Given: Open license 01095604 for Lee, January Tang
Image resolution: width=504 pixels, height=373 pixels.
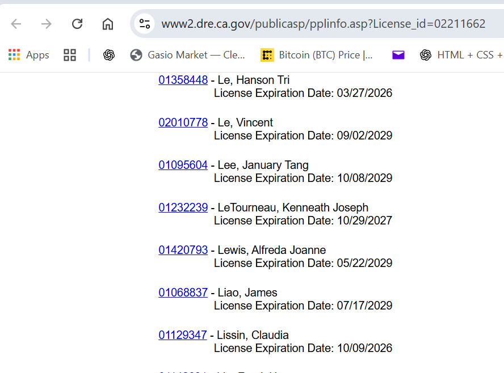Looking at the screenshot, I should (183, 165).
